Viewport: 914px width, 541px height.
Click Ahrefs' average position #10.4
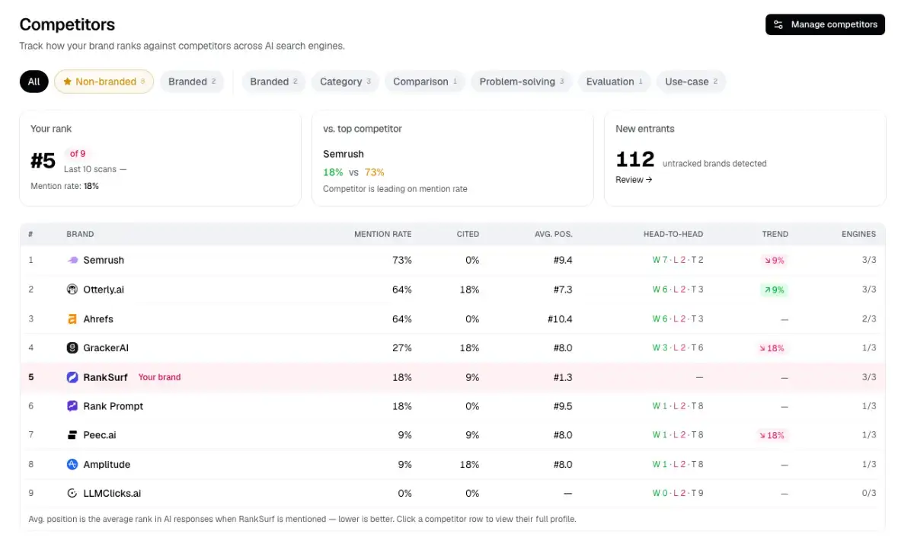tap(560, 319)
